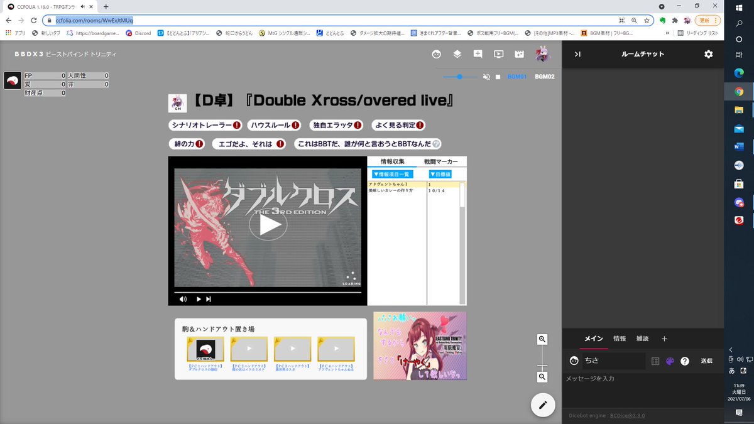Image resolution: width=754 pixels, height=424 pixels.
Task: Skip to next video track
Action: (x=209, y=299)
